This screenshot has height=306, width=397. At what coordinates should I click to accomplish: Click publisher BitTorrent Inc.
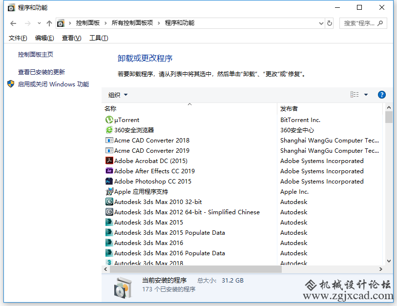click(x=300, y=120)
